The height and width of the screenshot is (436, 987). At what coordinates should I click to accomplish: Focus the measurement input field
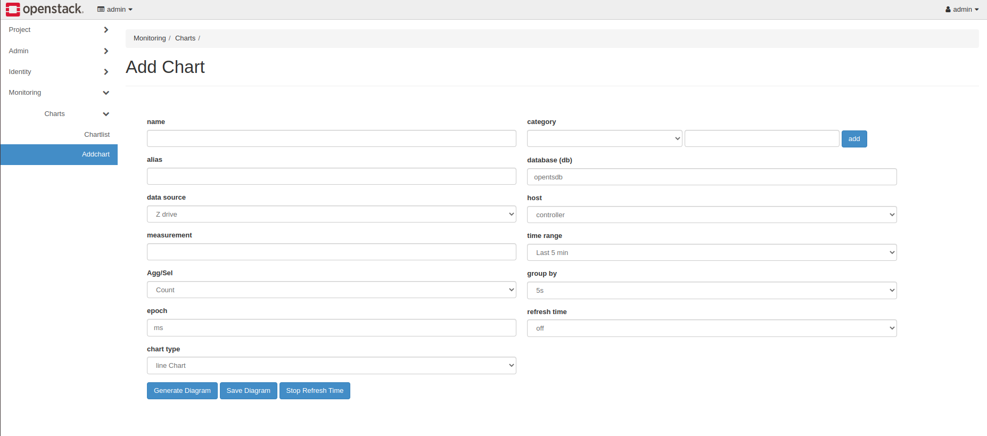click(x=331, y=252)
